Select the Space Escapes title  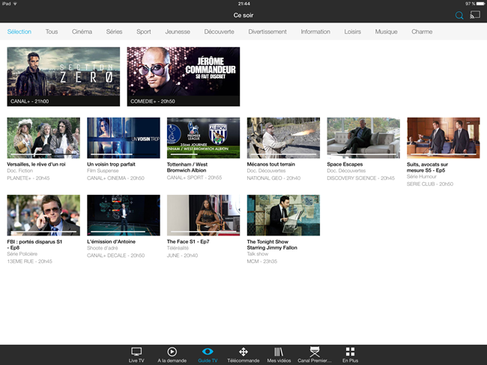pos(345,164)
